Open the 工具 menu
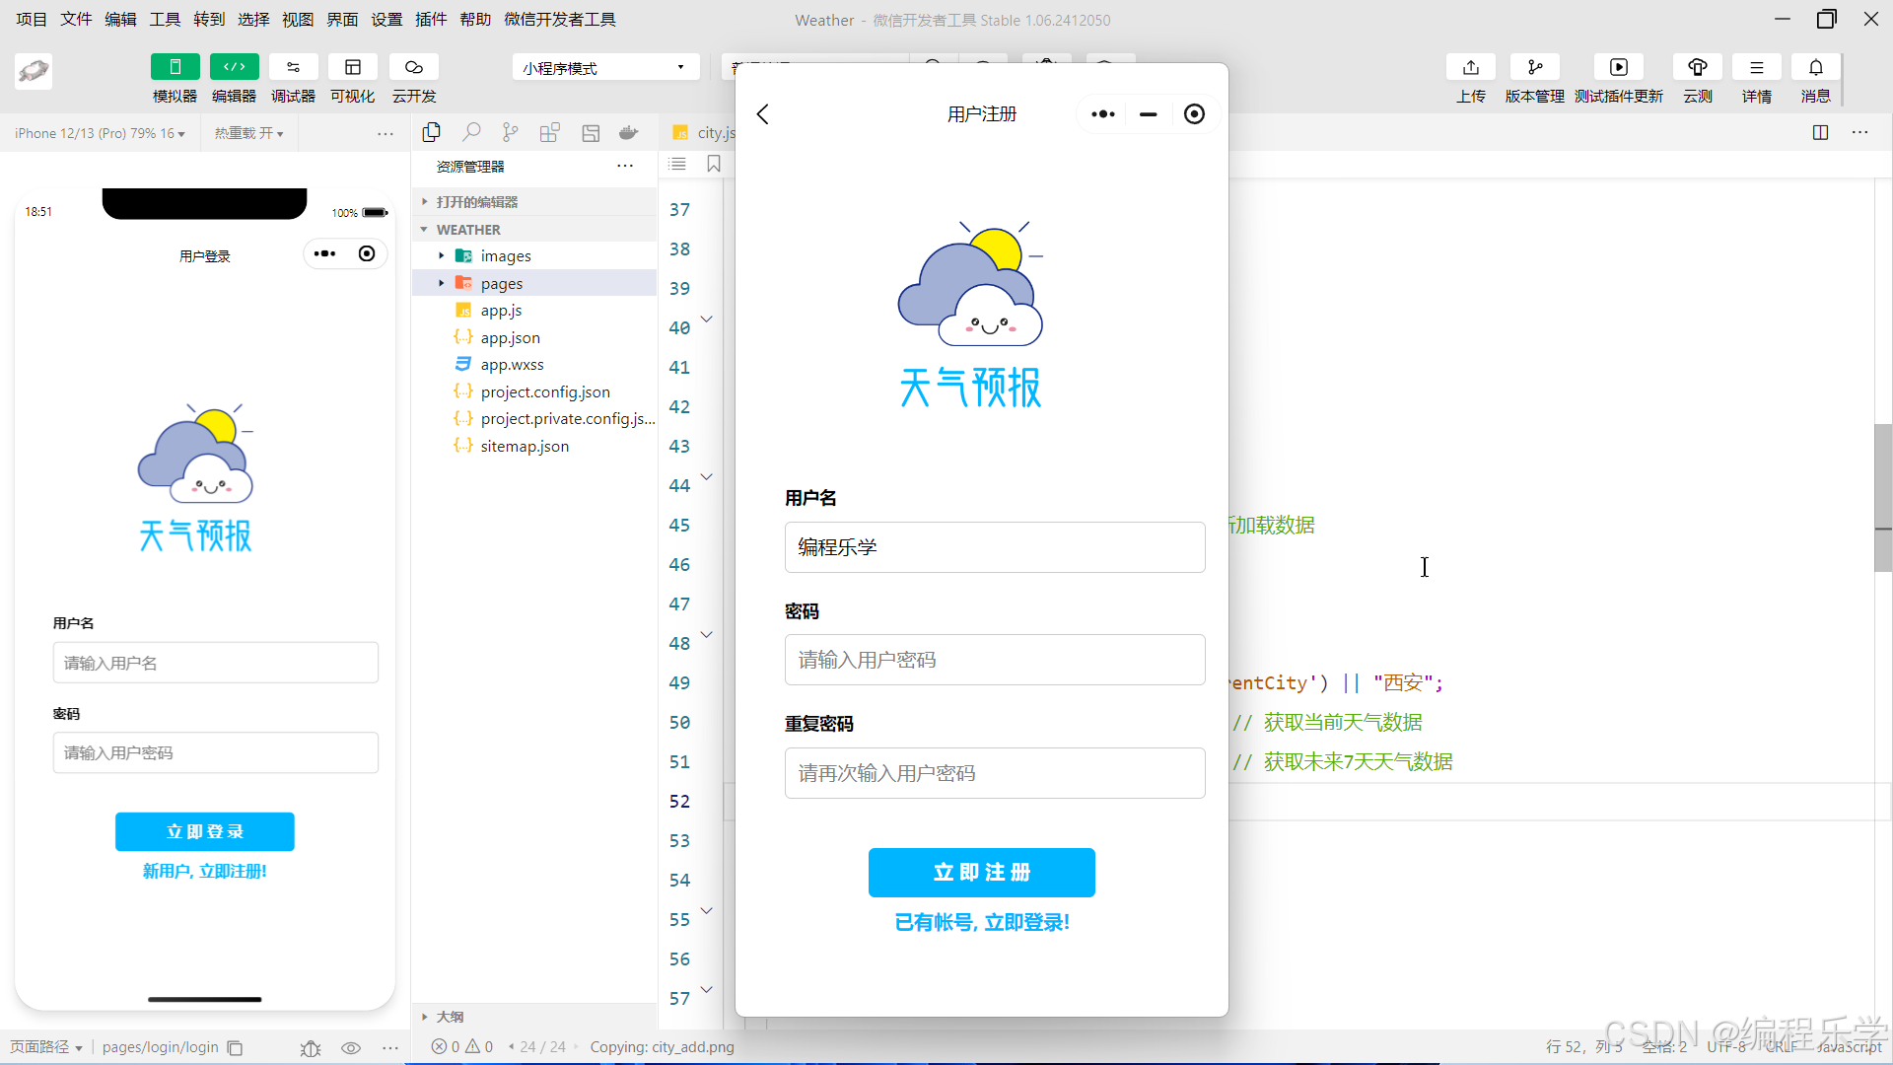This screenshot has width=1893, height=1065. point(165,19)
